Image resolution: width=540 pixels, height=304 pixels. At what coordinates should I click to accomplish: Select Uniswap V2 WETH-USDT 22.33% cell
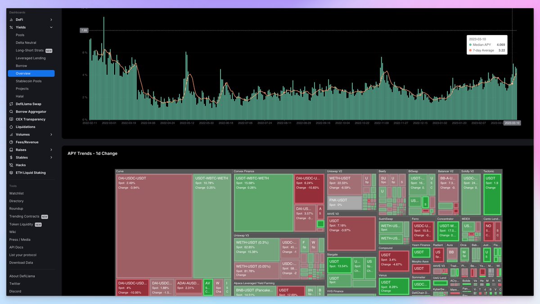pos(345,184)
